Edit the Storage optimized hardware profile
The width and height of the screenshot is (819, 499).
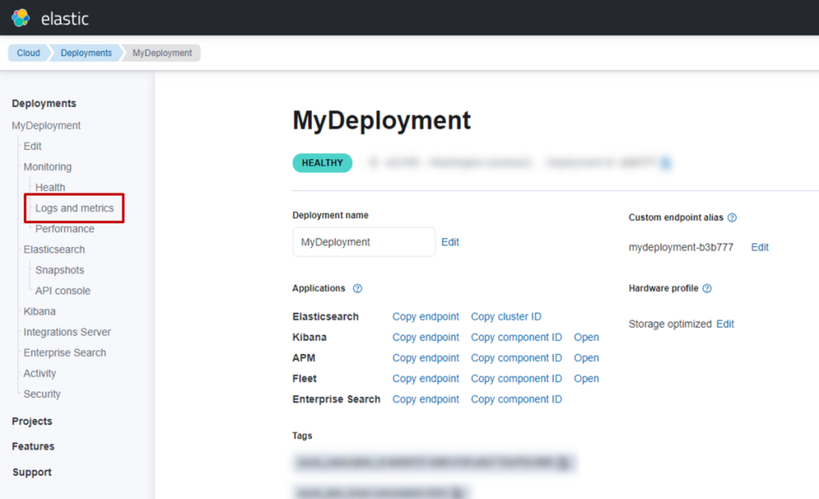pos(725,324)
